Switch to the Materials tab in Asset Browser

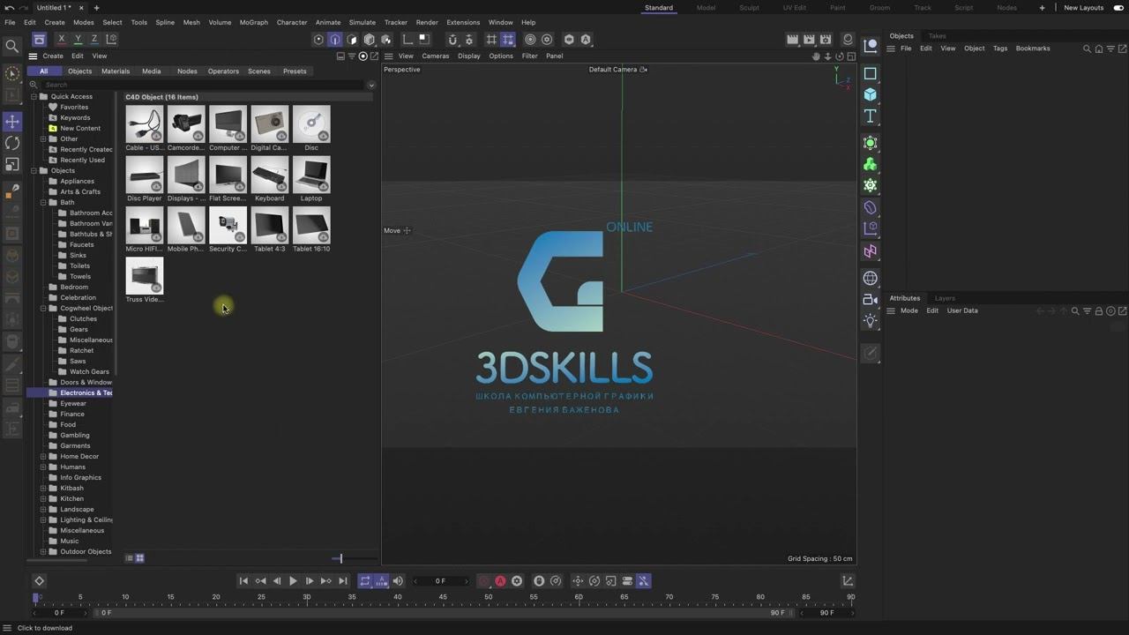pyautogui.click(x=116, y=71)
